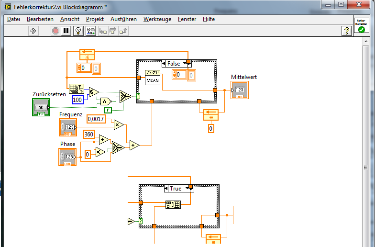This screenshot has width=375, height=247.
Task: Click the VI icon in top-right corner
Action: point(361,26)
